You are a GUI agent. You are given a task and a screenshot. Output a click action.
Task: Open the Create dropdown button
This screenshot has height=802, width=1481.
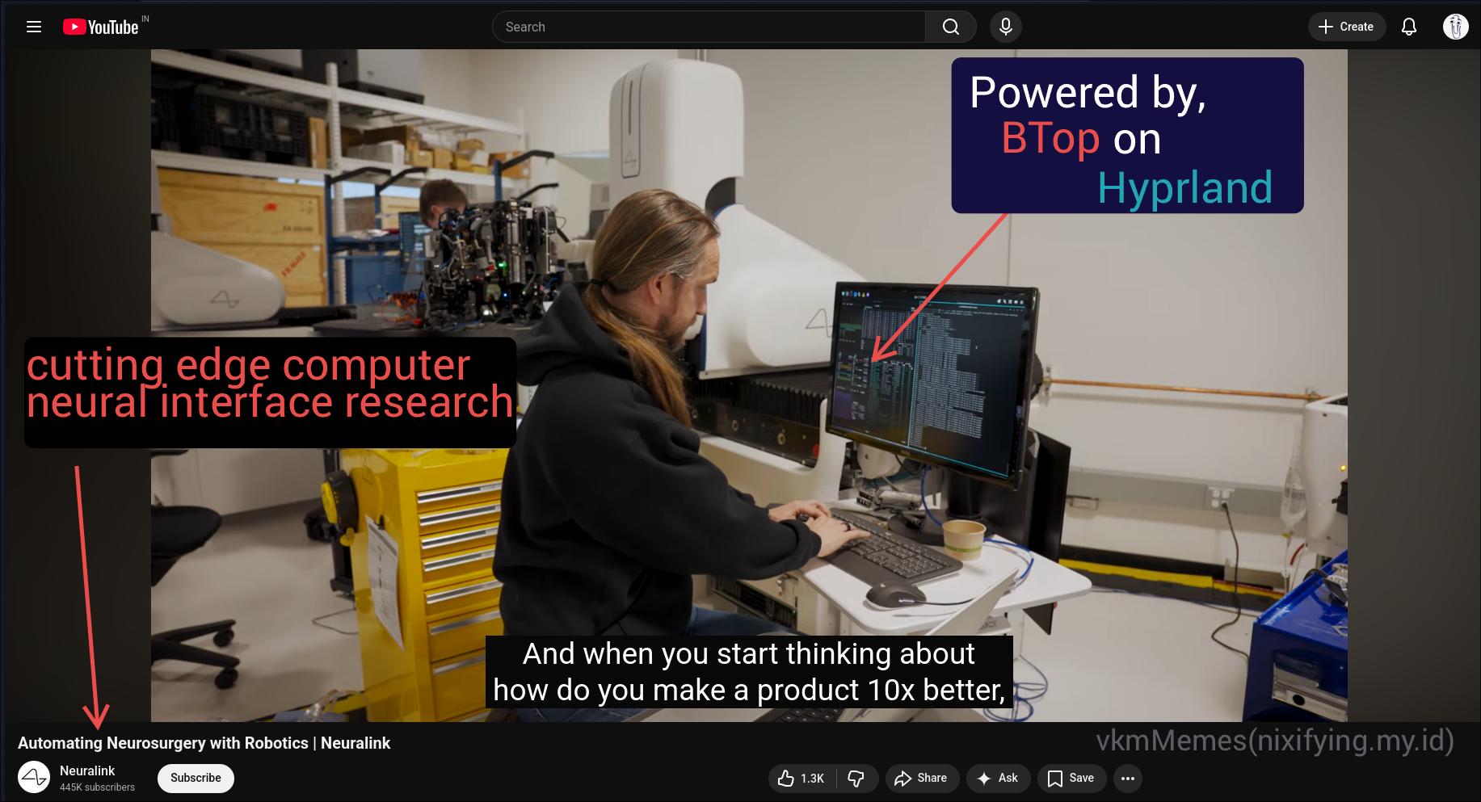1347,27
